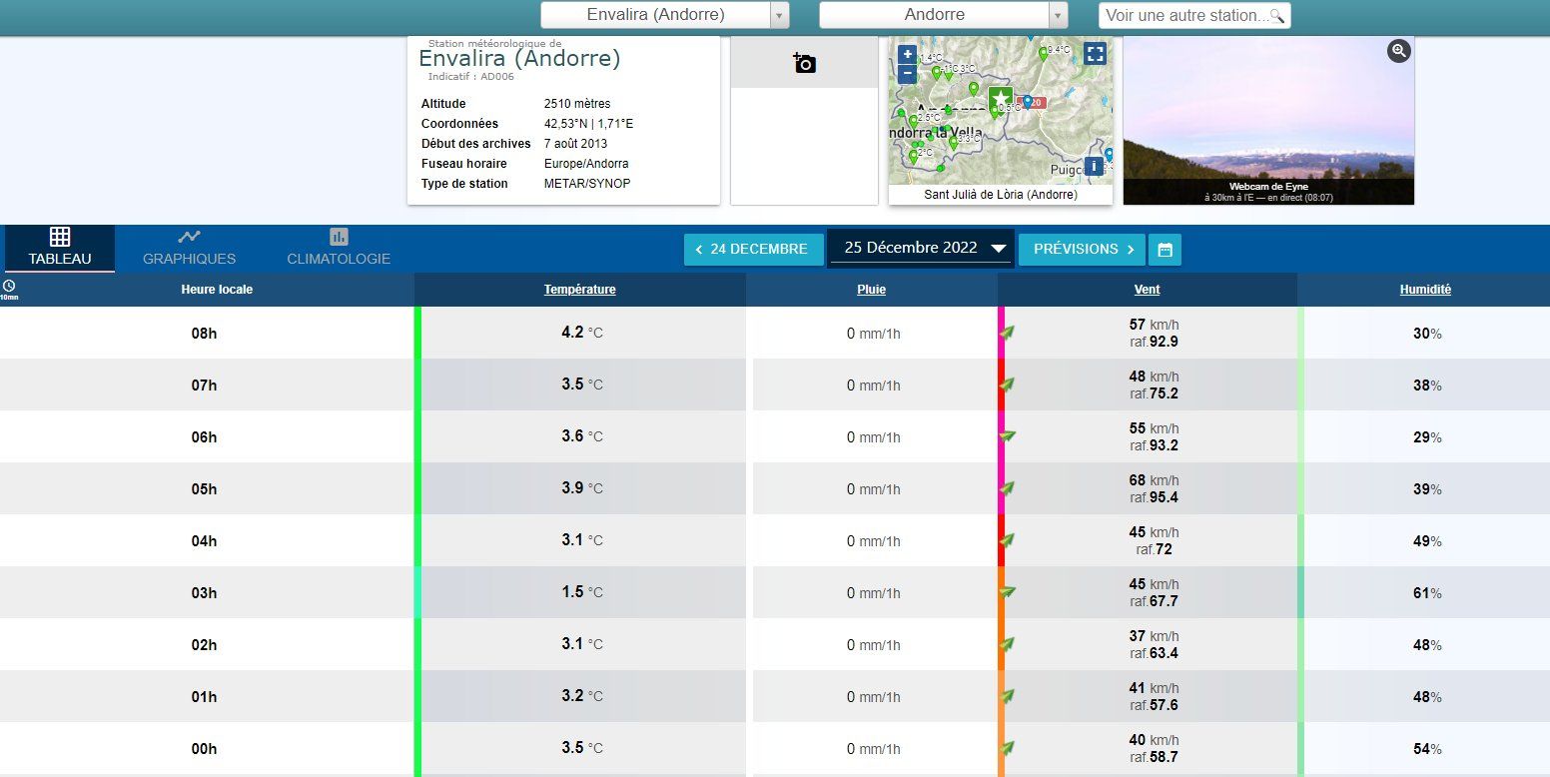Screen dimensions: 1550x777
Task: Switch to the Graphiques tab
Action: coord(189,248)
